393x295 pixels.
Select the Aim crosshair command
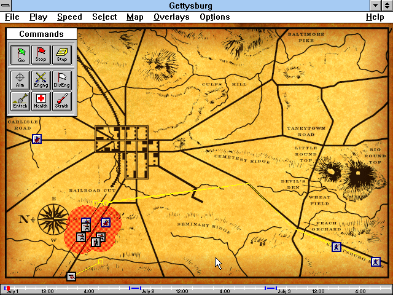(20, 81)
